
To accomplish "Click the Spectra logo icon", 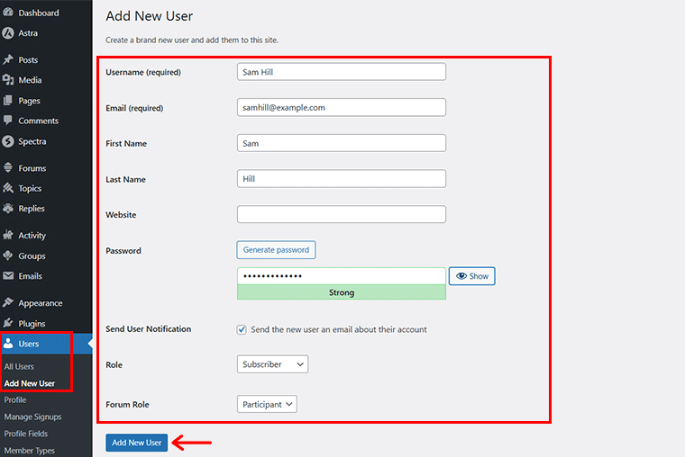I will click(8, 141).
